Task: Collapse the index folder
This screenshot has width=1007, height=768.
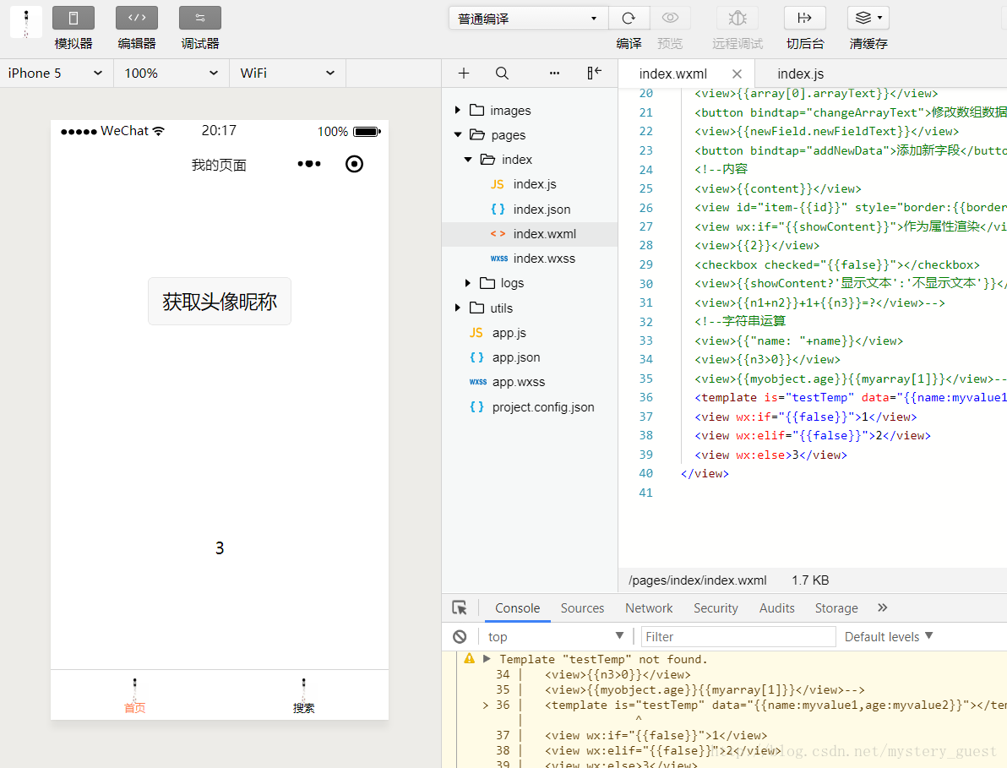Action: [x=468, y=159]
